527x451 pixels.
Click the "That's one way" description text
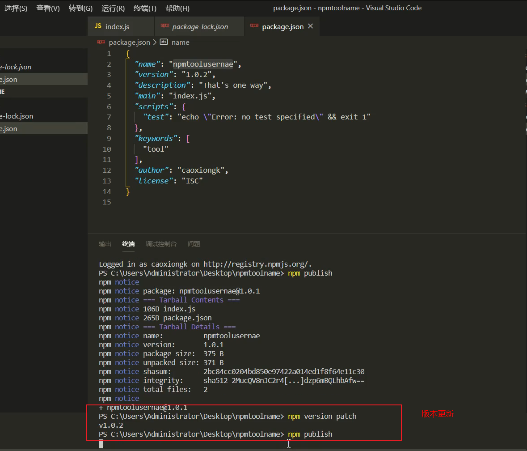coord(233,85)
